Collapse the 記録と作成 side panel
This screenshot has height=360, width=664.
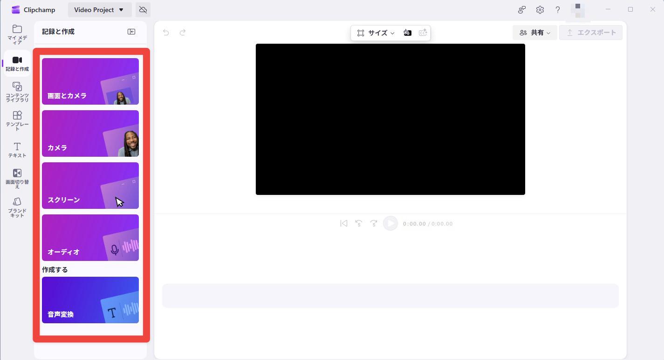point(131,32)
